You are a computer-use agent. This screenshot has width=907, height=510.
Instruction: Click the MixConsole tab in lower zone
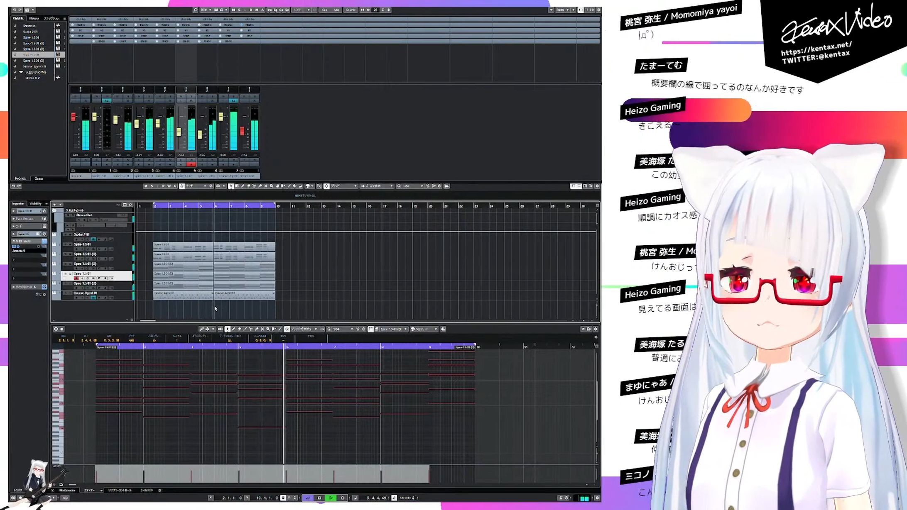(x=67, y=490)
